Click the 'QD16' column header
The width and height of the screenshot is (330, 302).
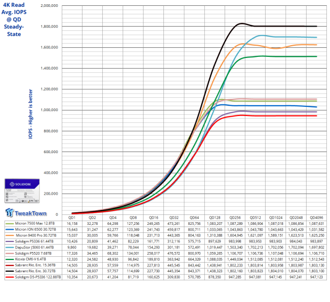click(153, 217)
